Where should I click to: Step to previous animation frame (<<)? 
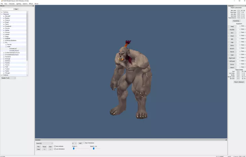pos(44,149)
